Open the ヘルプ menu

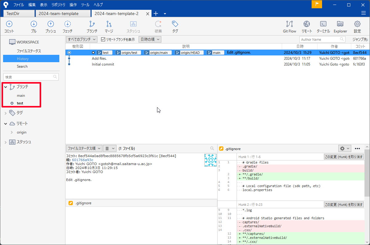coord(98,5)
